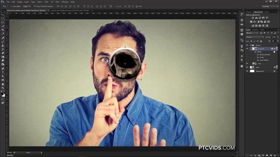
Task: Open the layer blend mode dropdown
Action: pos(255,37)
